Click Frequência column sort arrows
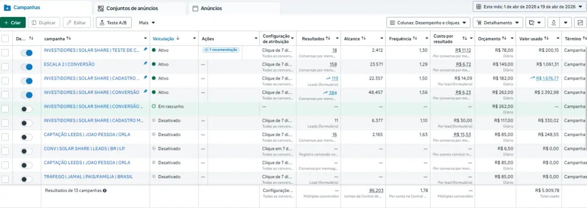 tap(415, 38)
